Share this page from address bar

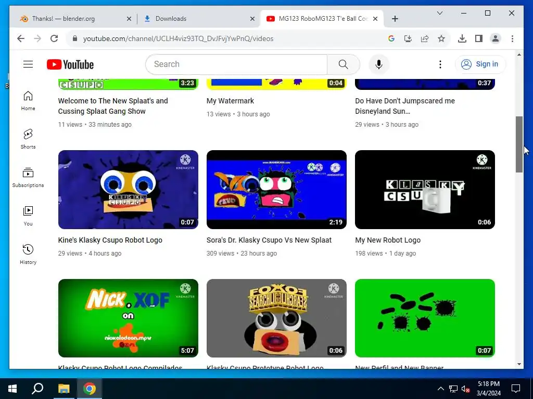[425, 38]
